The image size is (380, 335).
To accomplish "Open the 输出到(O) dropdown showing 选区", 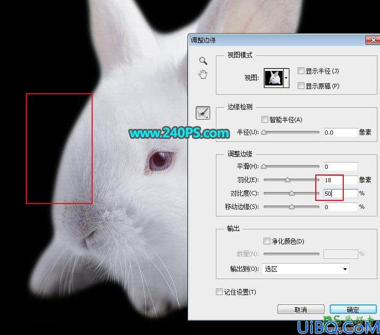I will point(305,269).
